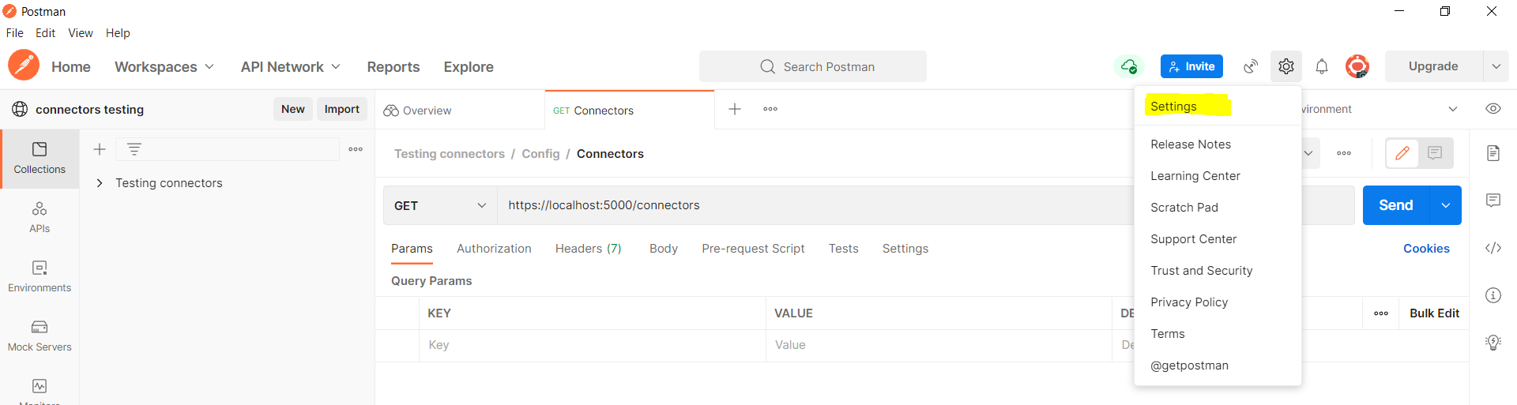Open the Support Center menu entry
This screenshot has height=405, width=1517.
coord(1194,239)
